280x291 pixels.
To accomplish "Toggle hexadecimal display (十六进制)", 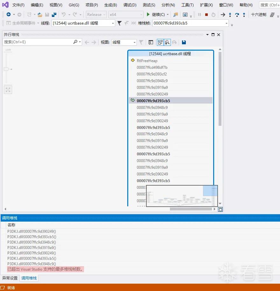I will click(x=258, y=14).
